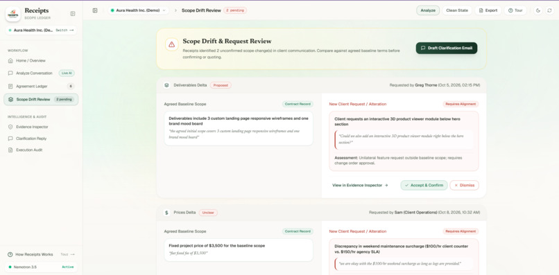Click the Live AI badge
The image size is (559, 275).
pyautogui.click(x=67, y=73)
